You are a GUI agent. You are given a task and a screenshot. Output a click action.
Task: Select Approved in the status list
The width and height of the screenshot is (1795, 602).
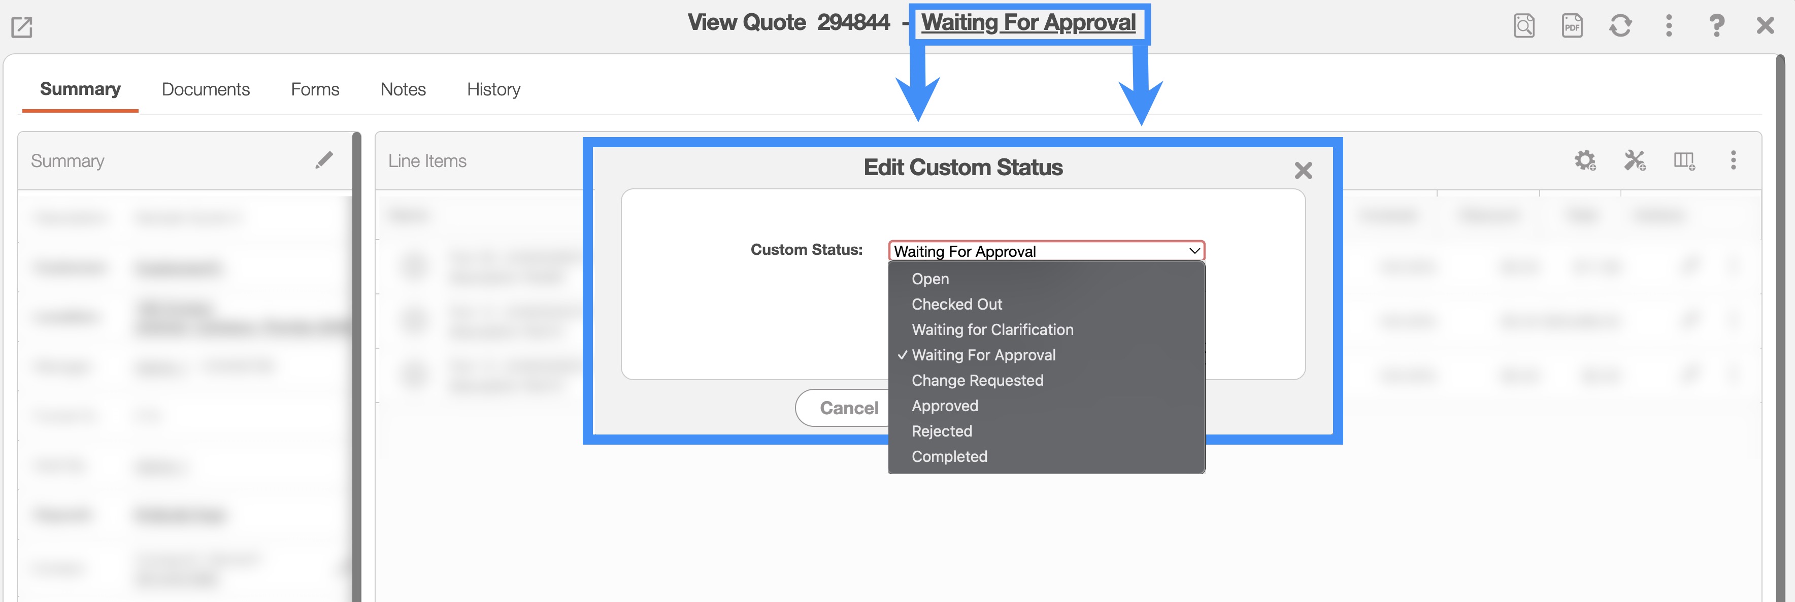coord(945,406)
